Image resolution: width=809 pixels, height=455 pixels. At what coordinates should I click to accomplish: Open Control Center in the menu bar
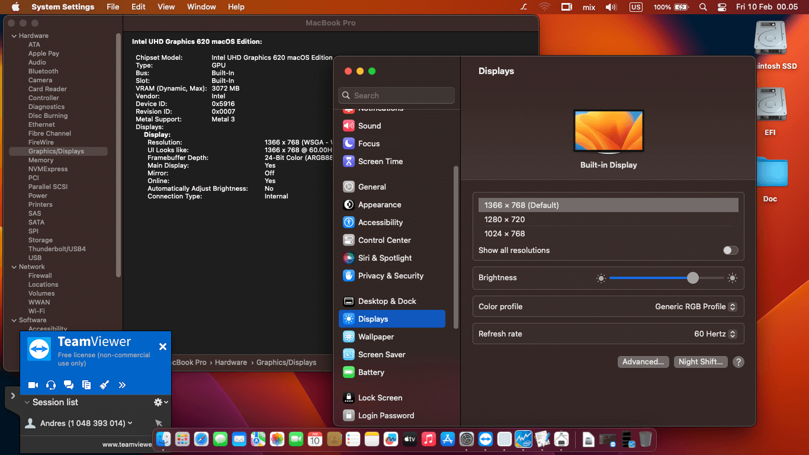point(721,7)
